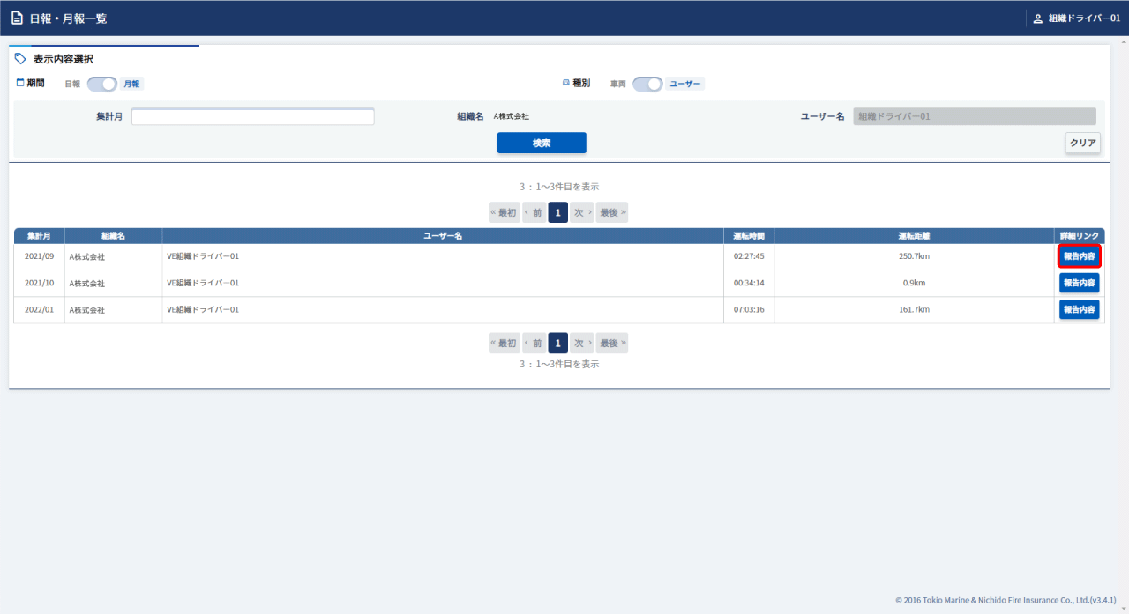Click the icon next to 種別 label
The image size is (1129, 614).
pos(566,83)
